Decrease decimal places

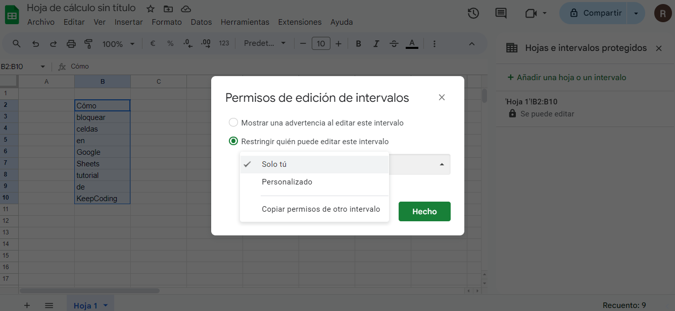click(x=187, y=44)
